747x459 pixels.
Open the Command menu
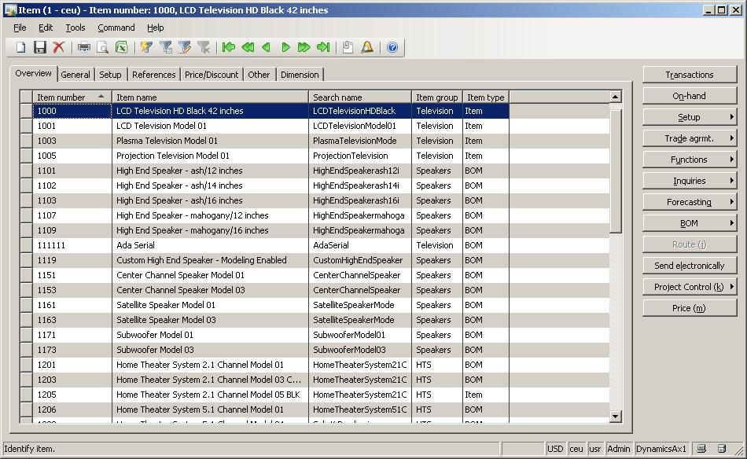click(x=116, y=27)
